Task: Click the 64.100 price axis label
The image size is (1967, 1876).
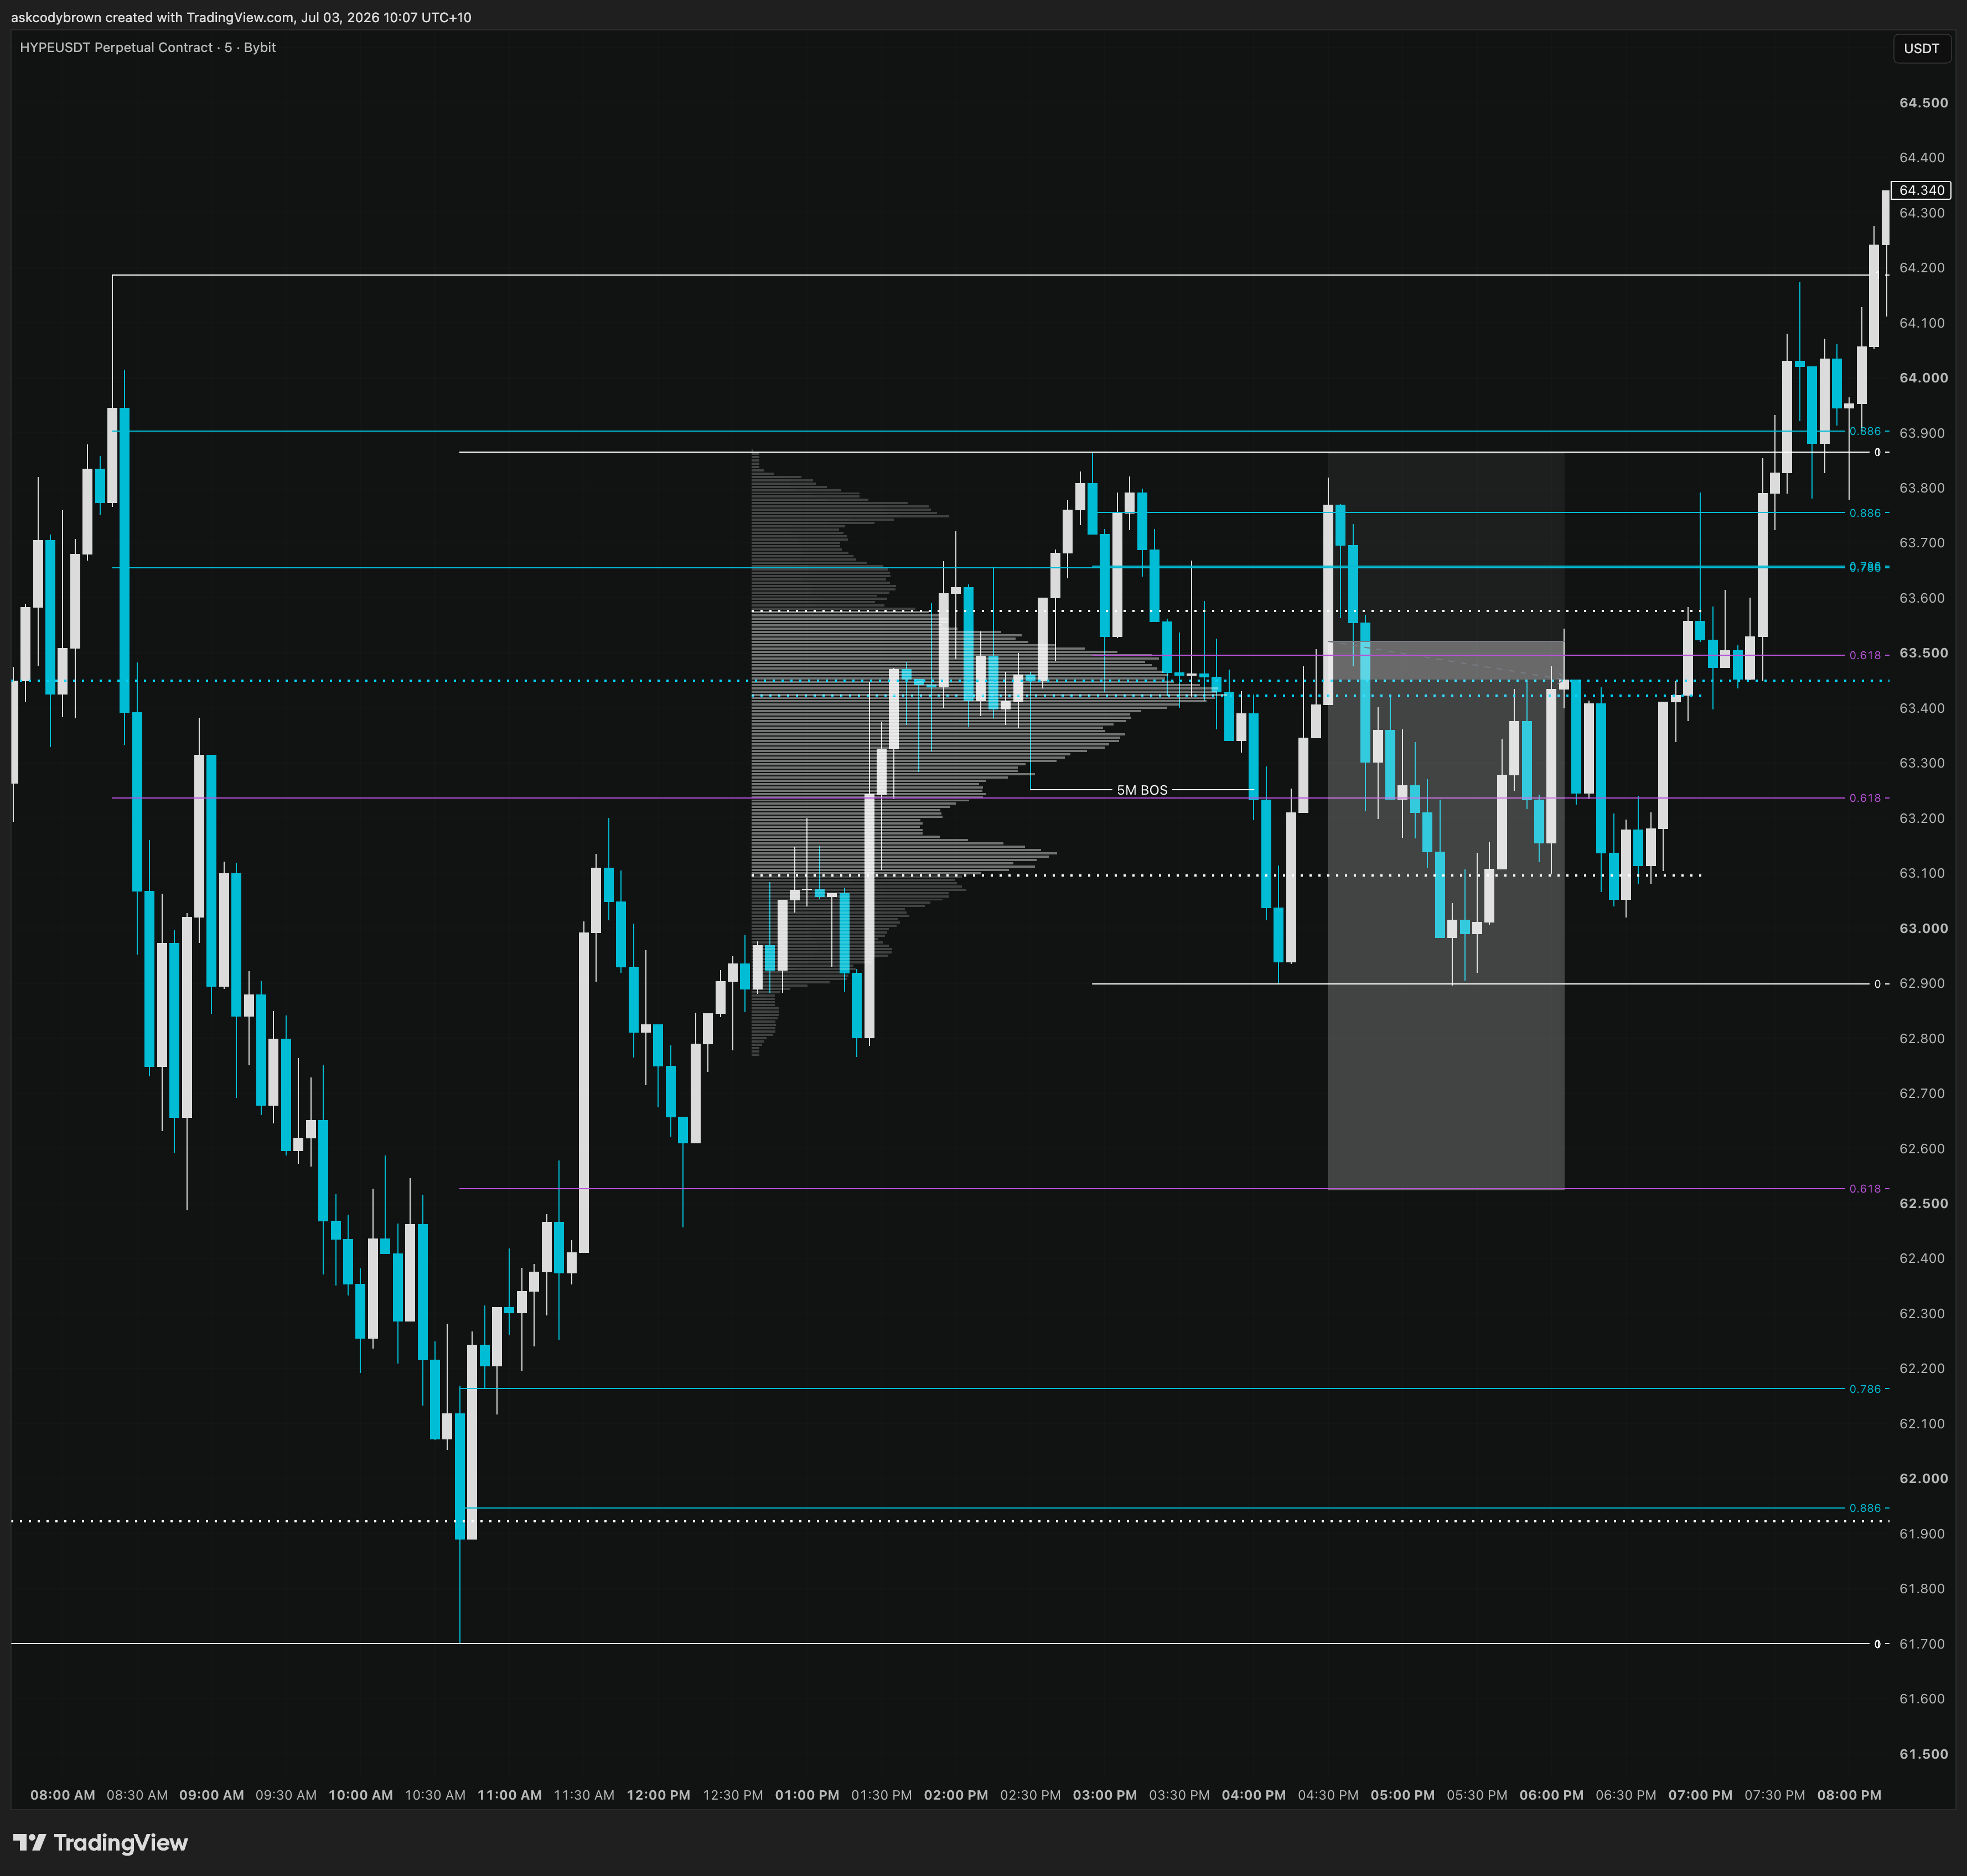Action: pos(1922,323)
